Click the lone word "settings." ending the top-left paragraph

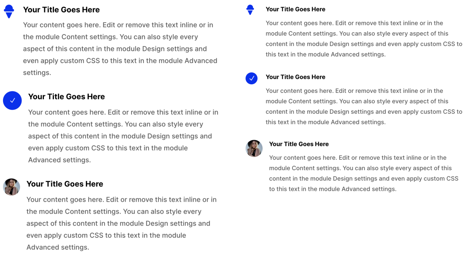click(37, 73)
